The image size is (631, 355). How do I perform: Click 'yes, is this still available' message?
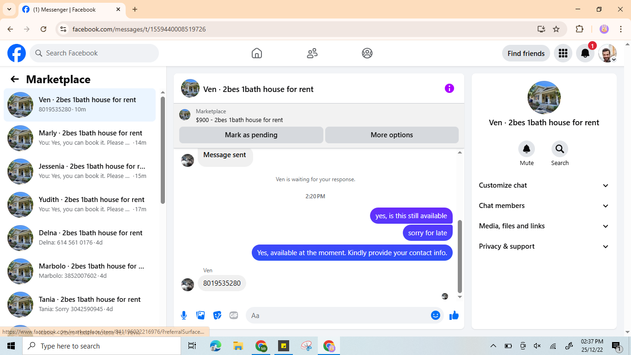(x=411, y=216)
